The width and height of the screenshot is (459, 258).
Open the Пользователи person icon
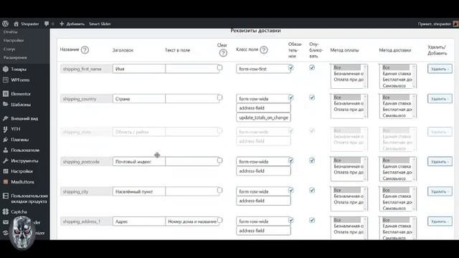[x=6, y=150]
